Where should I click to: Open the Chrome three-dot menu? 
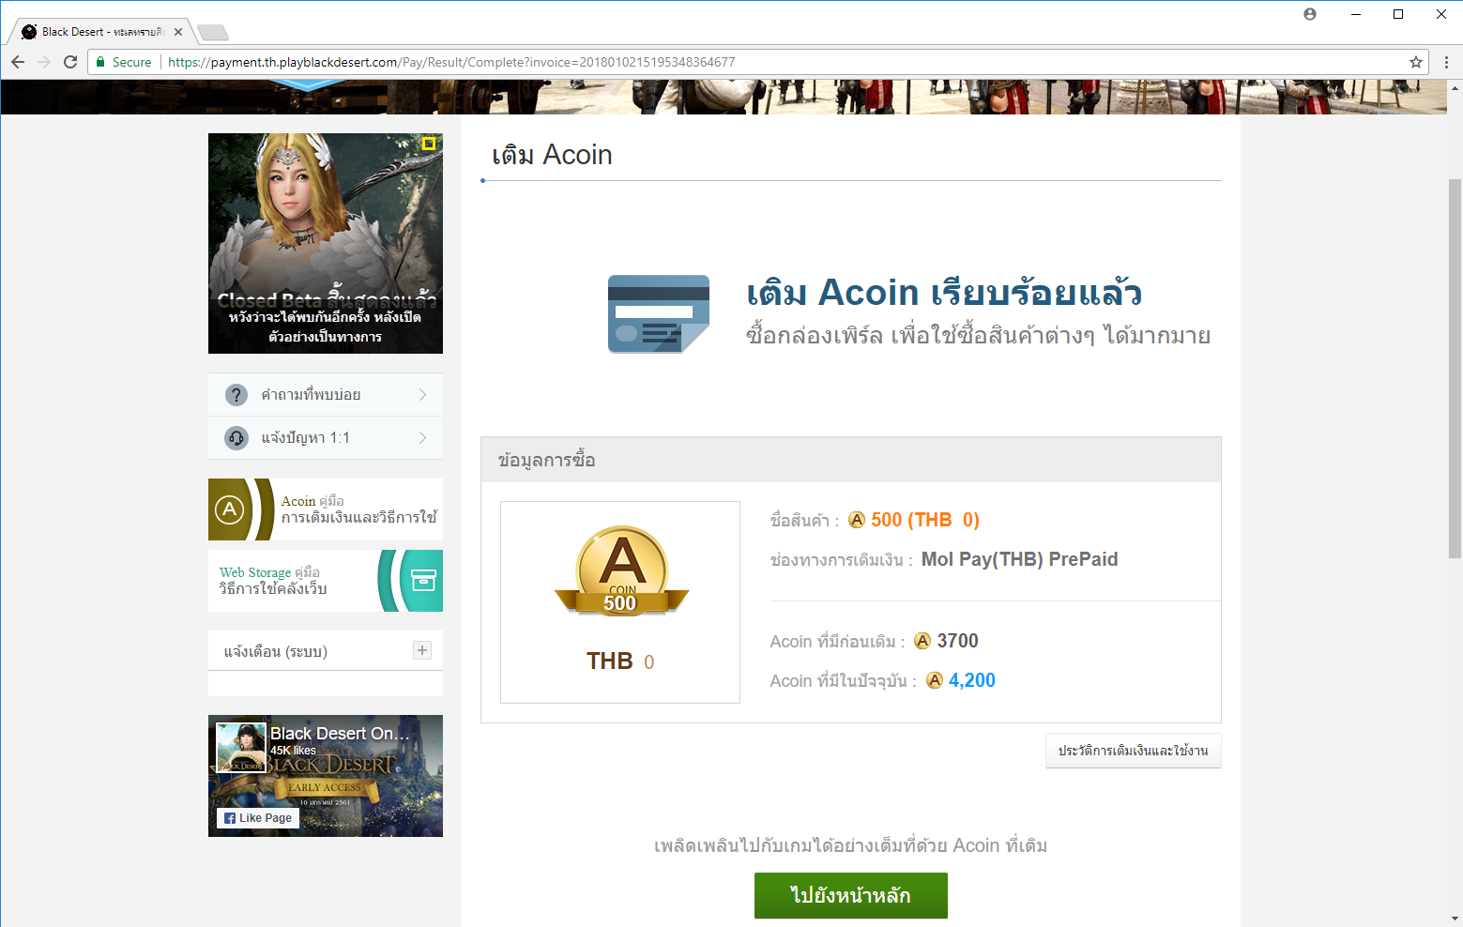[x=1446, y=61]
